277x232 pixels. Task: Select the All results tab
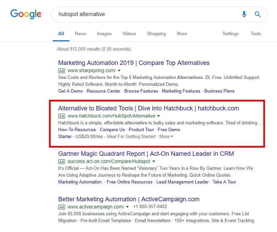coord(61,34)
